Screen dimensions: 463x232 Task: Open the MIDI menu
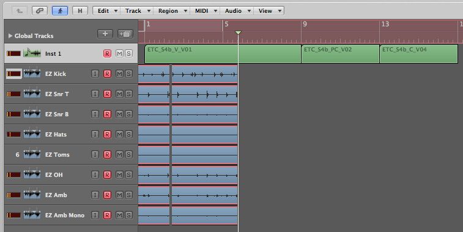[206, 11]
